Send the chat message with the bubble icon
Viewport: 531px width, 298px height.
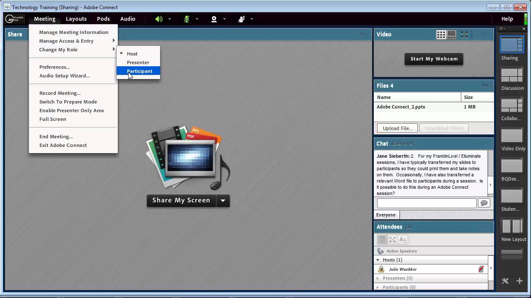[x=484, y=203]
